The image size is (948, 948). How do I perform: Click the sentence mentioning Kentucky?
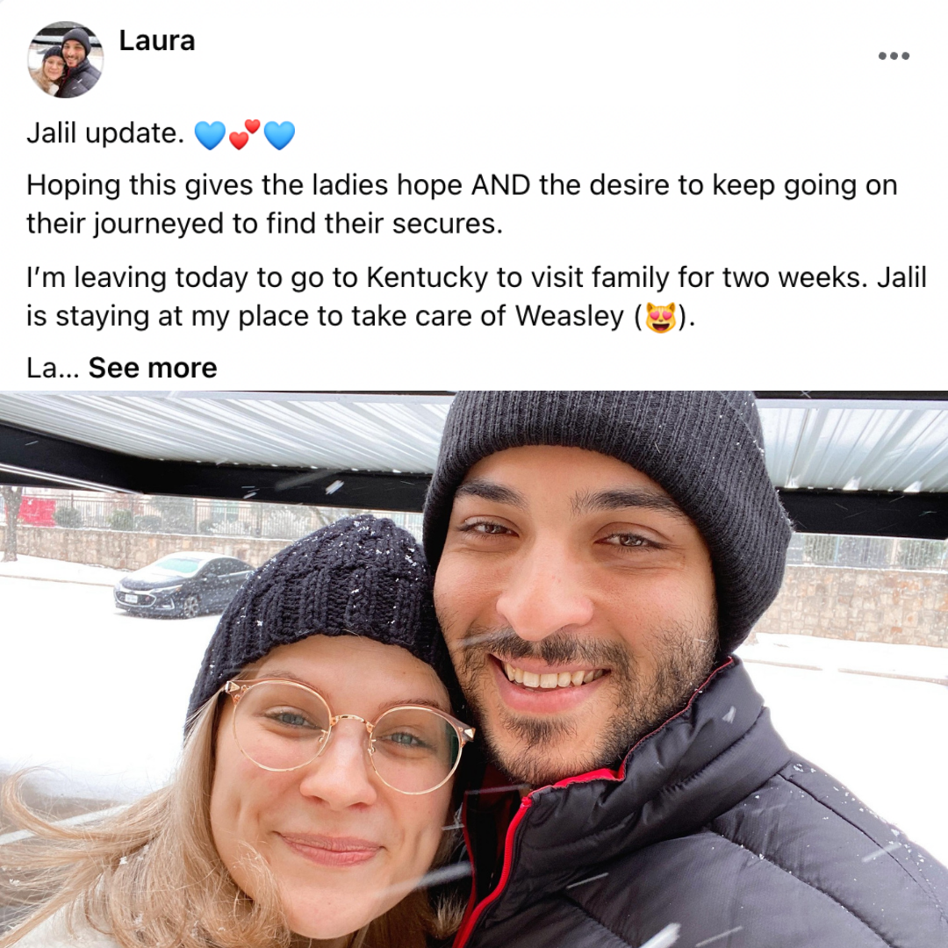click(477, 297)
